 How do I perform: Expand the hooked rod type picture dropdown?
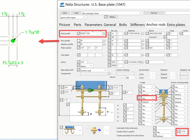click(x=80, y=130)
